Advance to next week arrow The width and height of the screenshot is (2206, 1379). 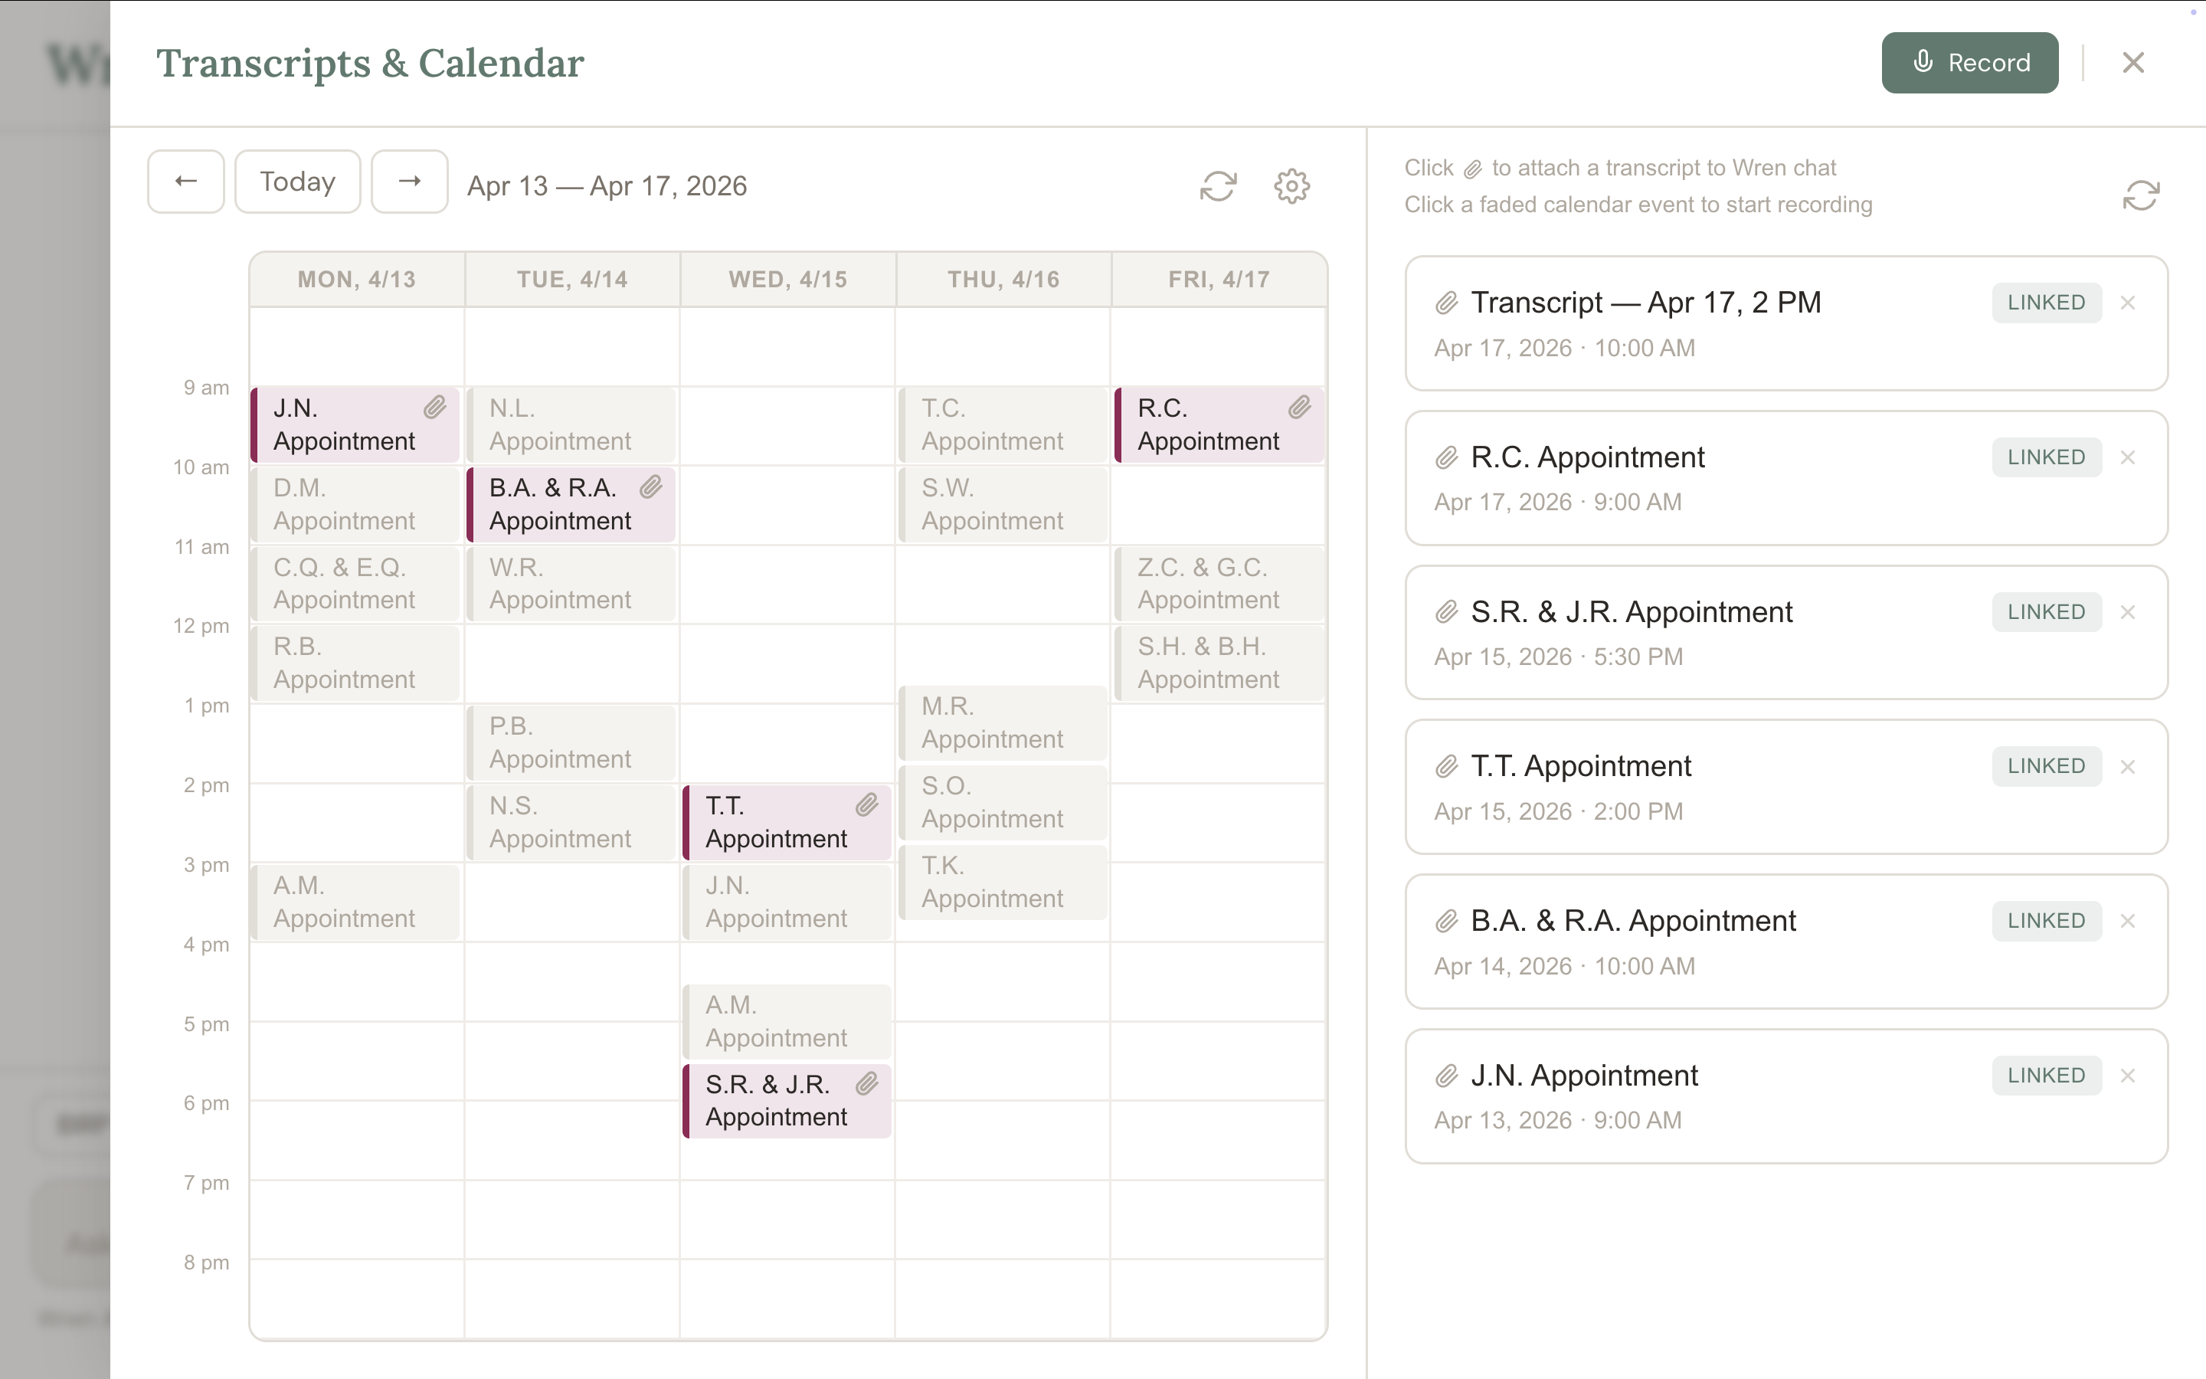(409, 182)
